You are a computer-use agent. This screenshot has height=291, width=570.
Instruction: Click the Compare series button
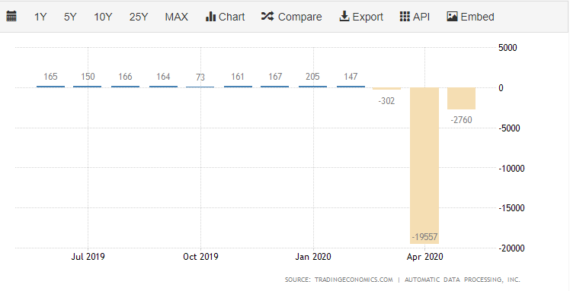click(x=292, y=17)
